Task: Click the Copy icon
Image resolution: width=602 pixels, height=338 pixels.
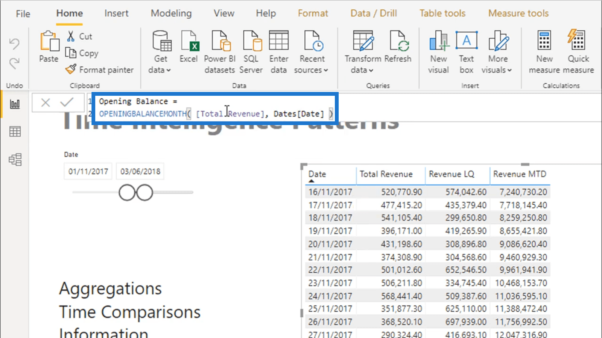Action: pos(70,53)
